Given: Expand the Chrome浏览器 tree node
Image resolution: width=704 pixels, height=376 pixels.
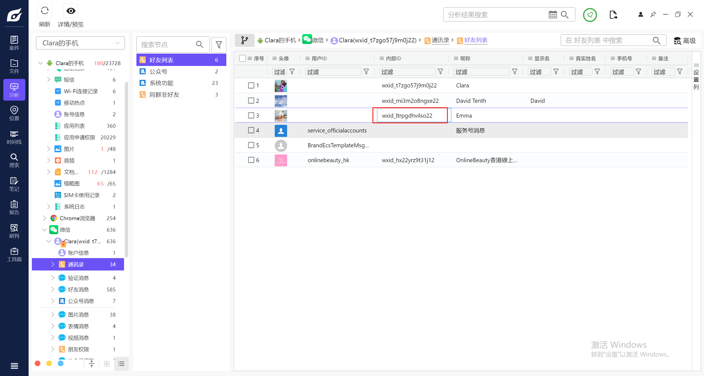Looking at the screenshot, I should pos(45,218).
